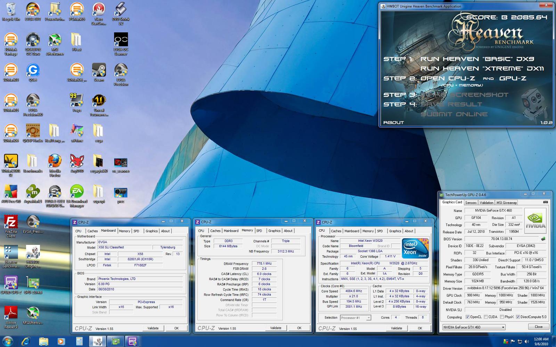Open Benchmarks folder on desktop
556x347 pixels.
click(33, 163)
